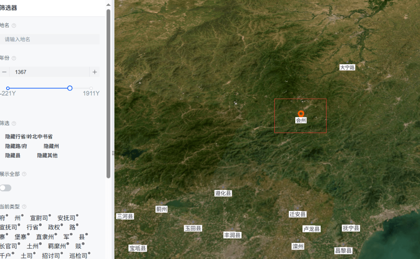Toggle the 隐藏县 filter option
Screen dimensions: 420x259
coord(13,156)
